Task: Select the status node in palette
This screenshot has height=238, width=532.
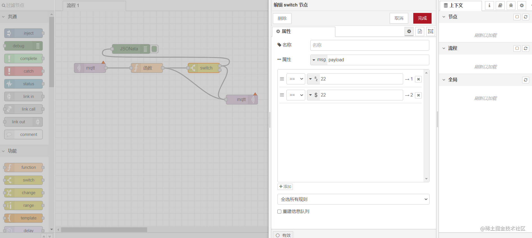Action: (x=24, y=84)
